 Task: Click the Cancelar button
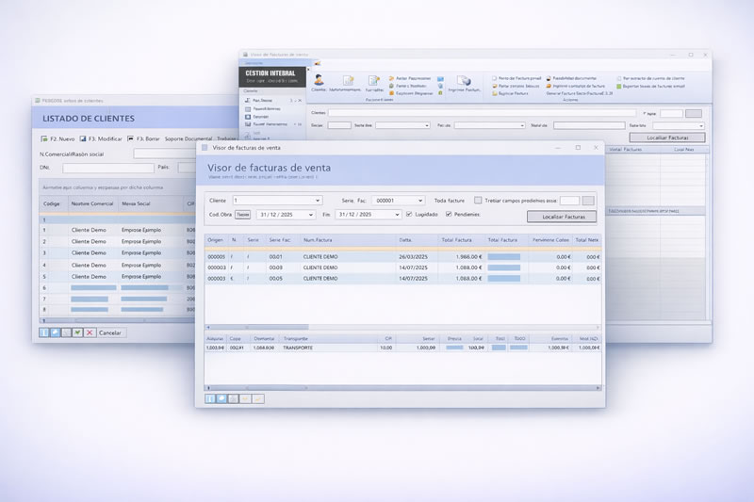(110, 332)
